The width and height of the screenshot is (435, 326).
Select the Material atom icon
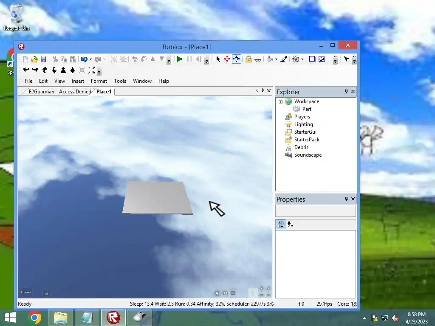(296, 59)
